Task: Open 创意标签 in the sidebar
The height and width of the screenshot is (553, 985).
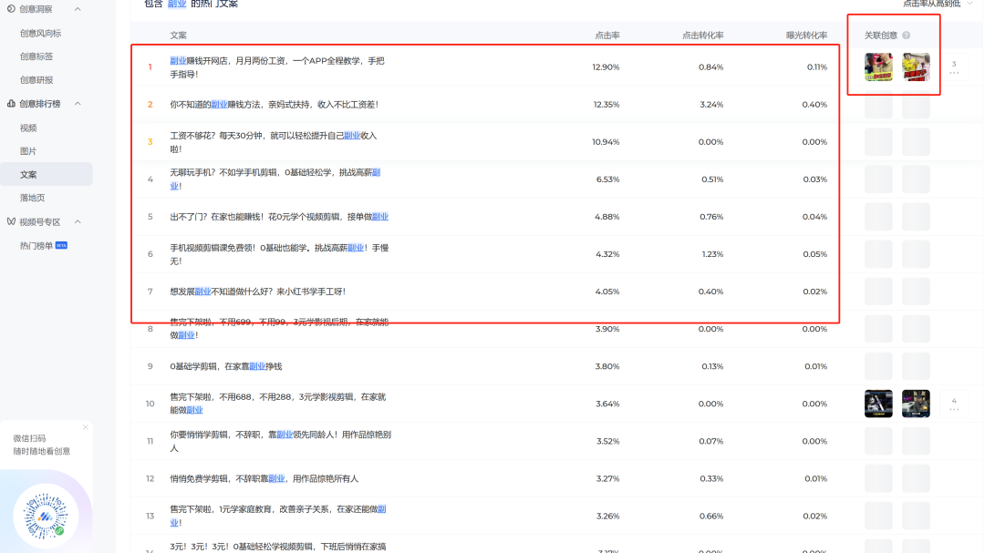Action: [36, 56]
